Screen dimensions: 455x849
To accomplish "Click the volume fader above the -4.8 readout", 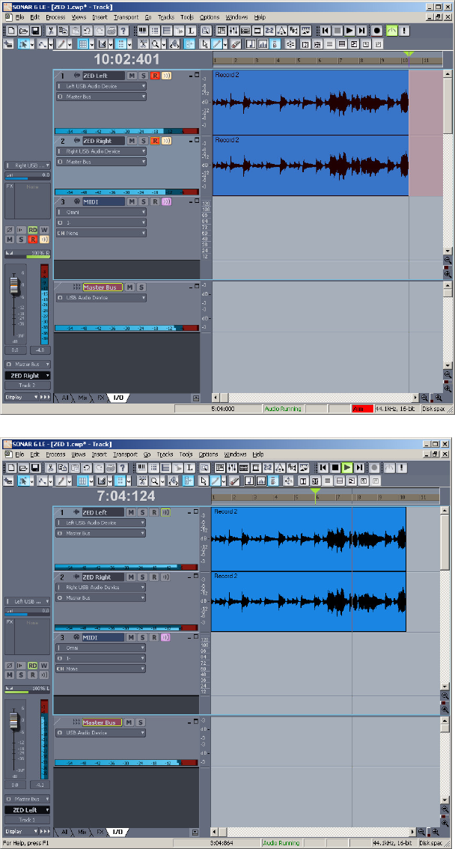I will click(x=15, y=285).
